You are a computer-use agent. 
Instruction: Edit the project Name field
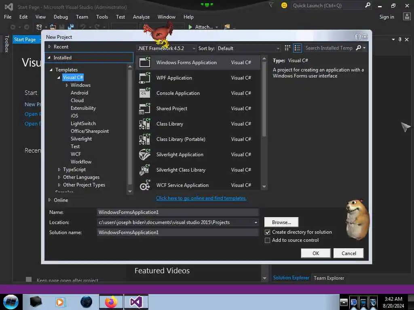pos(178,212)
